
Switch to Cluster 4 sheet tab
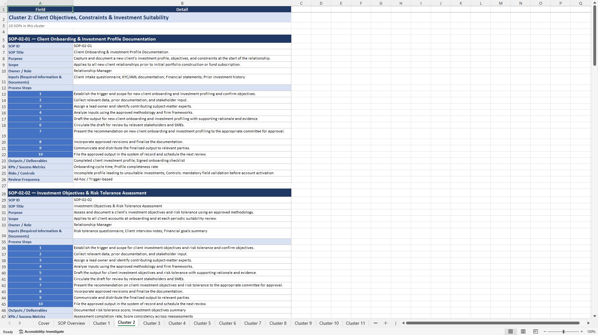coord(177,323)
